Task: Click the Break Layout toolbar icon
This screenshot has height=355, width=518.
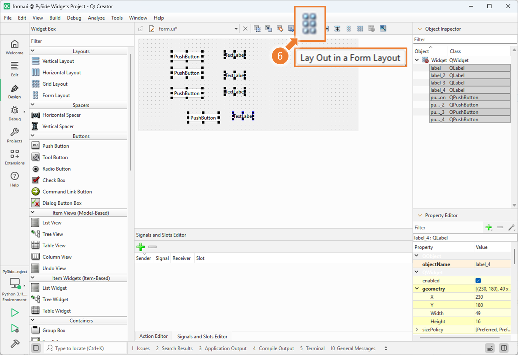Action: tap(372, 29)
